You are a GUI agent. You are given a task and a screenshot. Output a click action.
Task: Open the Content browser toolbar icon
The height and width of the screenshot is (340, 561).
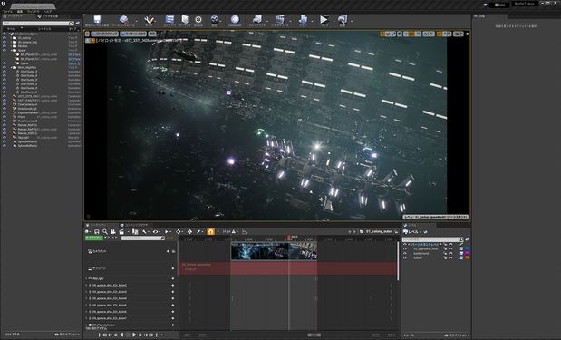[169, 19]
